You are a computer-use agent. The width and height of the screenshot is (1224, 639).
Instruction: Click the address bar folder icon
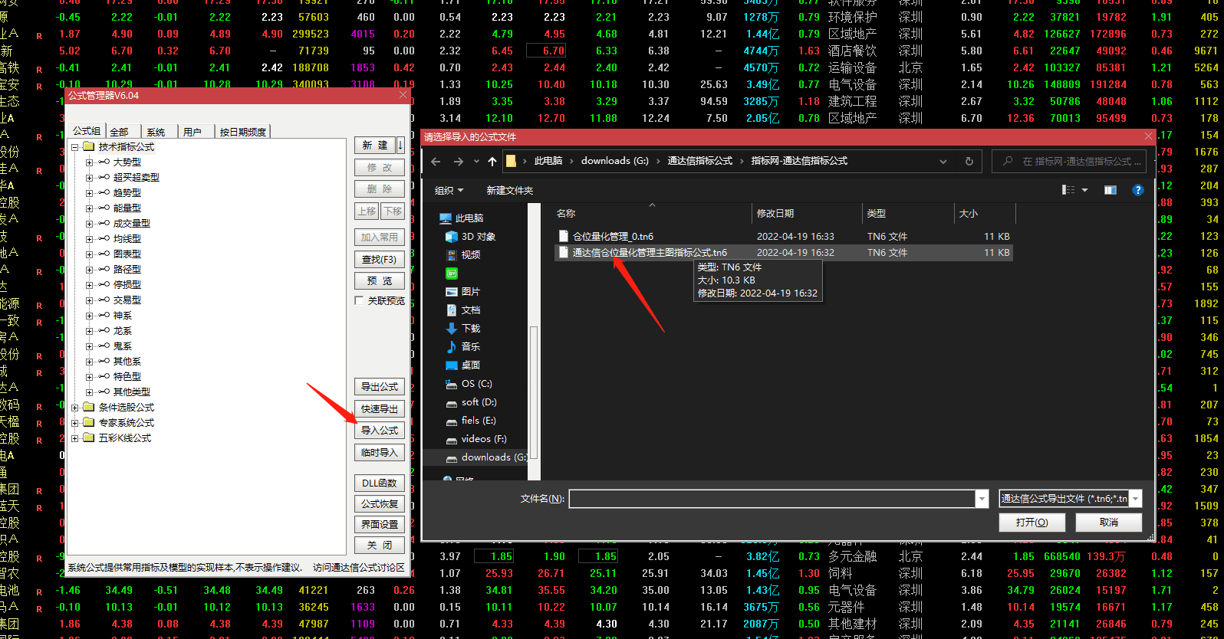click(x=511, y=162)
